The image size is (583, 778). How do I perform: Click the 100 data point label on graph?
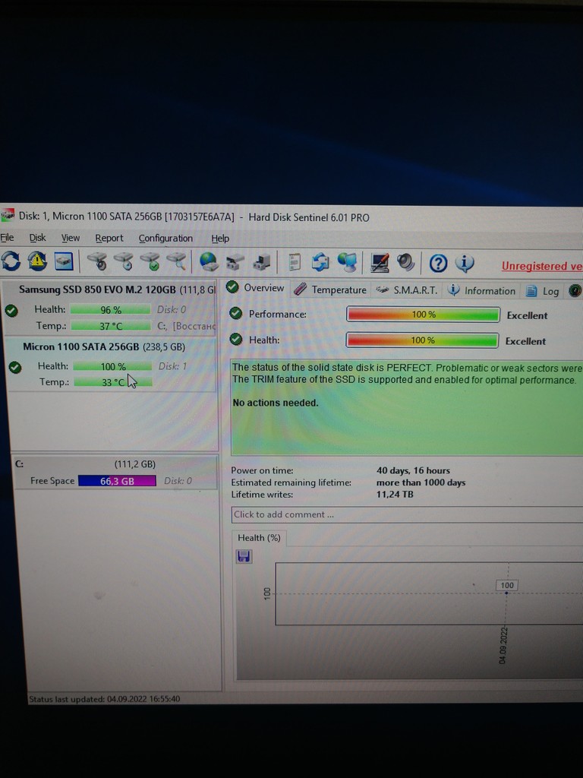click(x=506, y=585)
